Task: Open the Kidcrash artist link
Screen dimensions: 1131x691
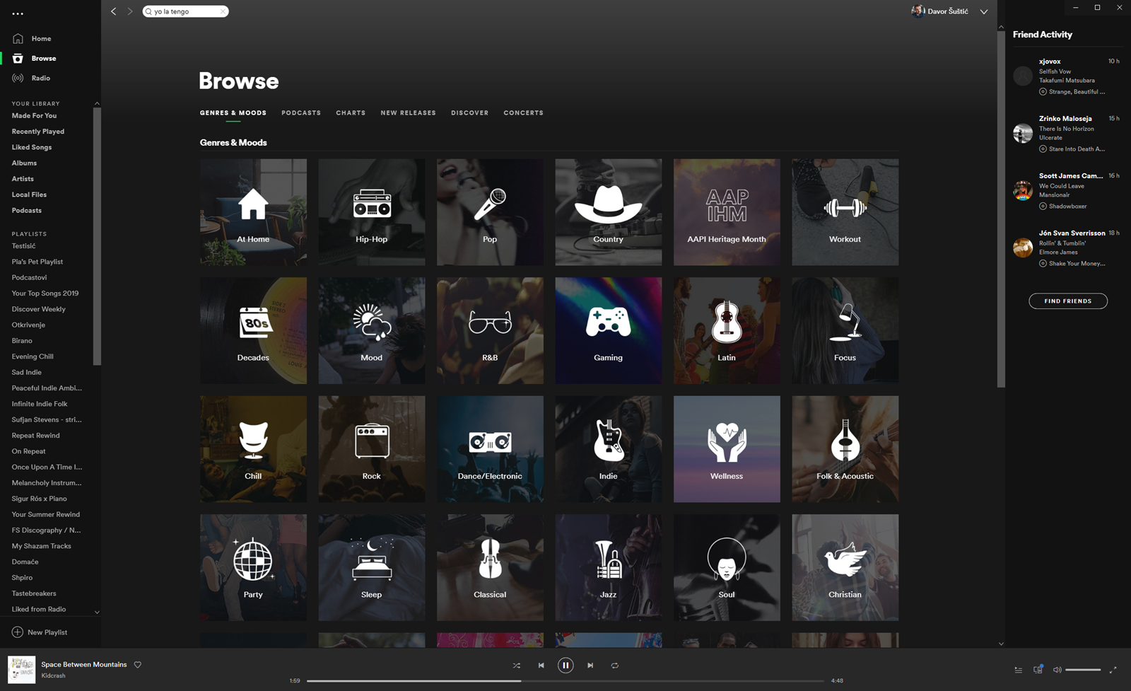Action: pyautogui.click(x=53, y=675)
